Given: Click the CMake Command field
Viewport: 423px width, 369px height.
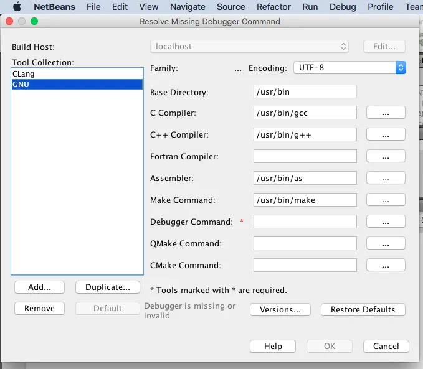Looking at the screenshot, I should 305,265.
